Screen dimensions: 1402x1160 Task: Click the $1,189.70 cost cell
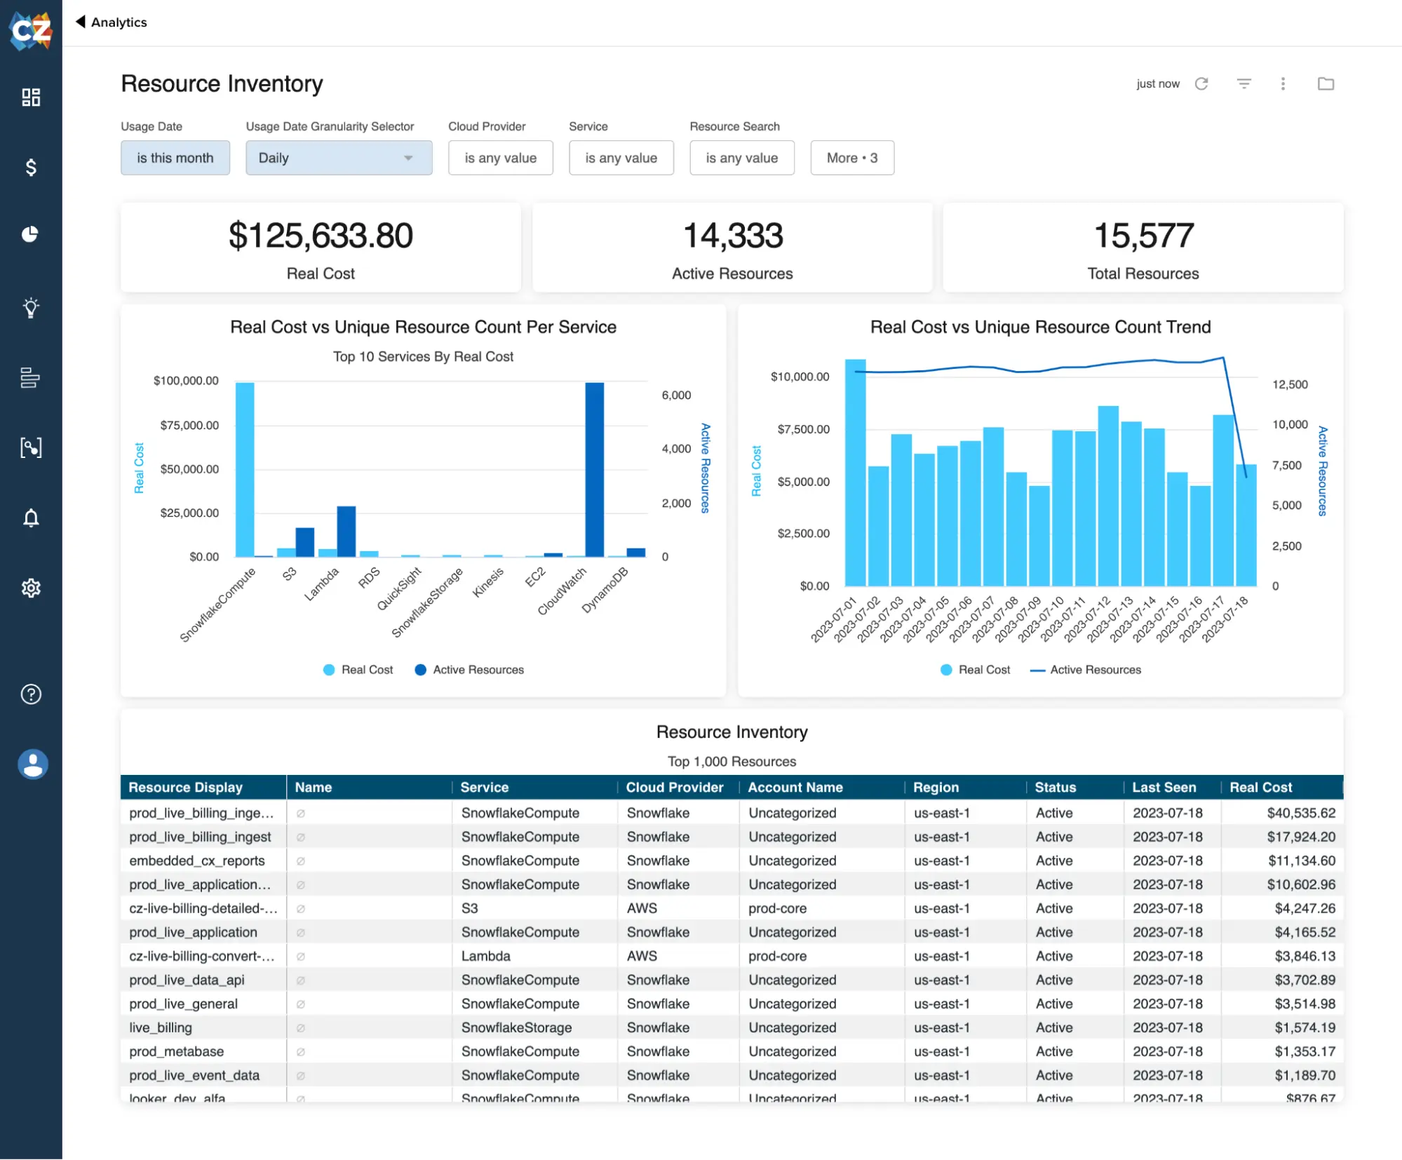click(x=1282, y=1076)
